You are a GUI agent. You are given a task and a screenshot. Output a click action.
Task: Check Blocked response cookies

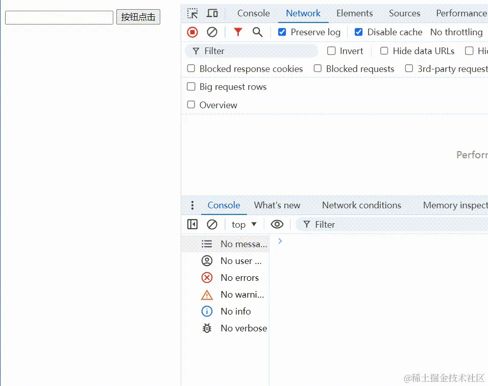[x=191, y=68]
